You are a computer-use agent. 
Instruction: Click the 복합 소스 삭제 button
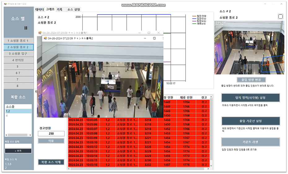coord(51,162)
